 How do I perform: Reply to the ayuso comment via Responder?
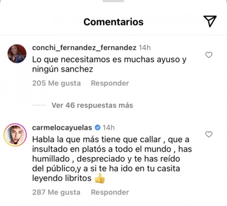110,83
